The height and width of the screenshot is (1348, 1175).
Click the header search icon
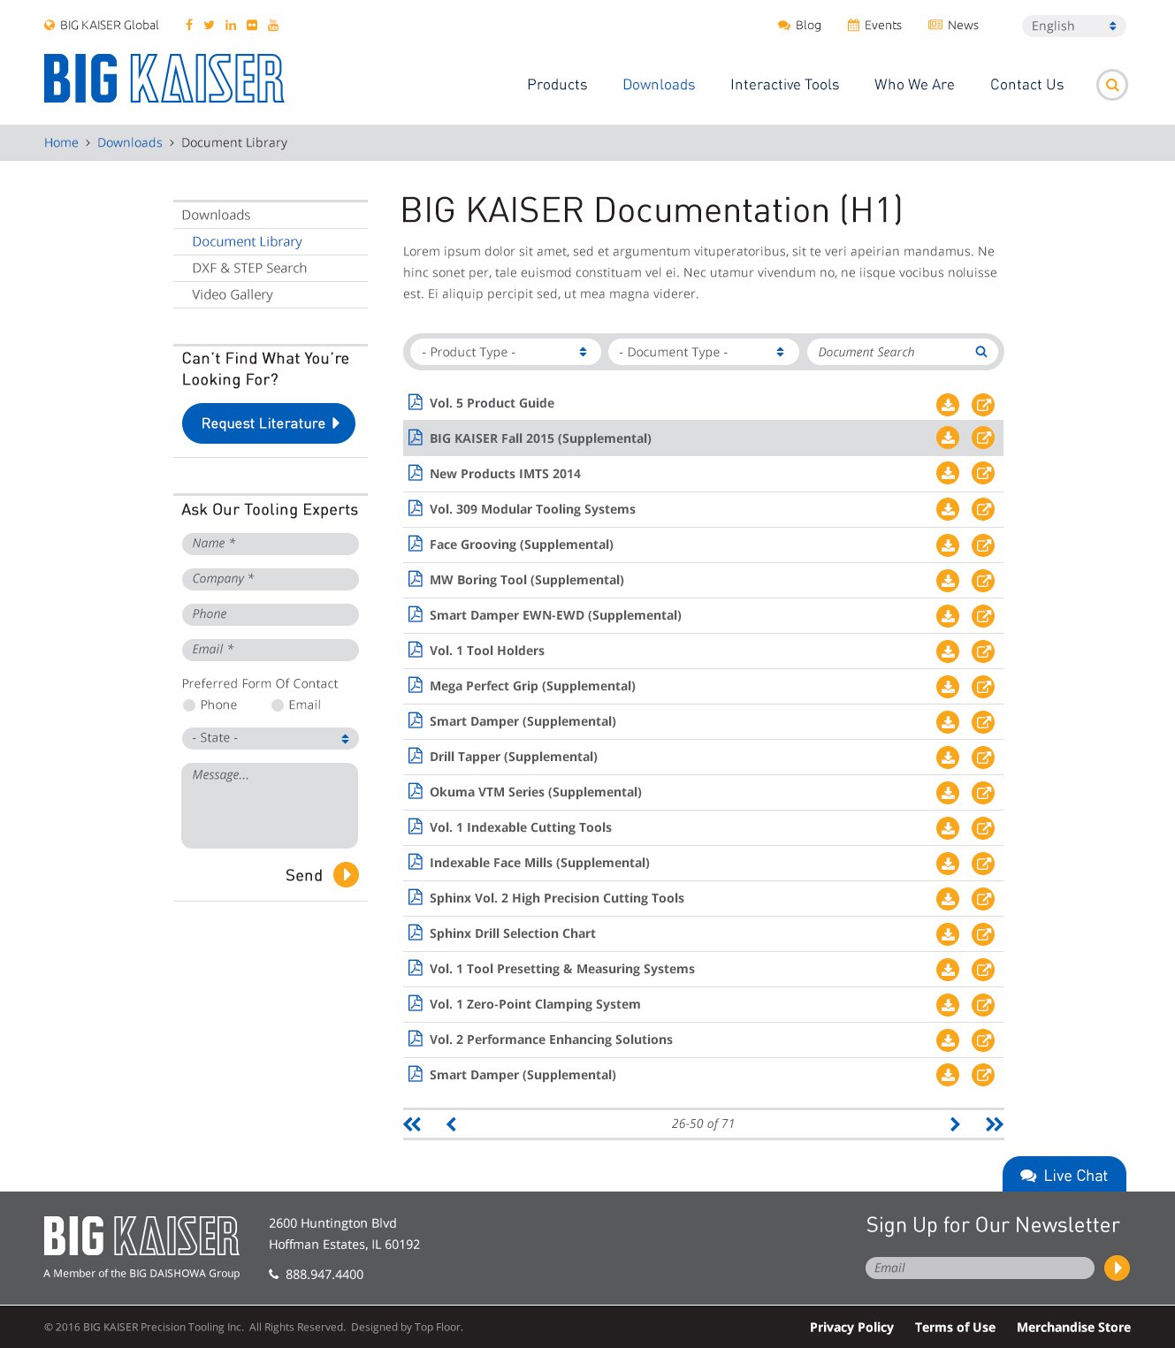coord(1111,84)
